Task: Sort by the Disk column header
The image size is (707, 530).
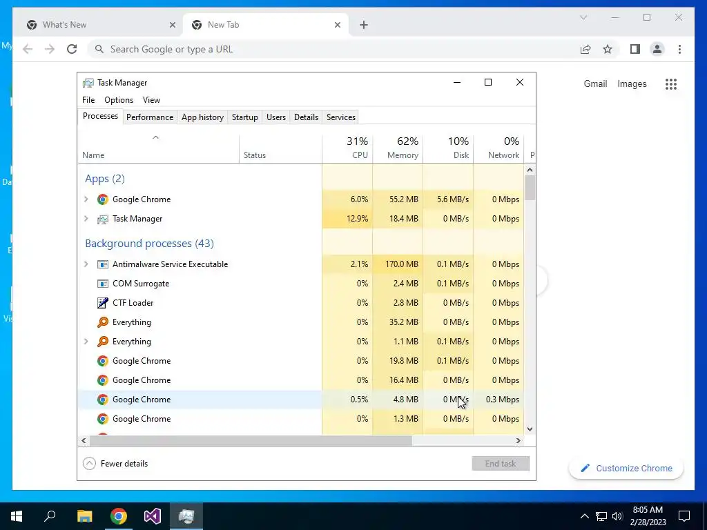Action: [x=449, y=148]
